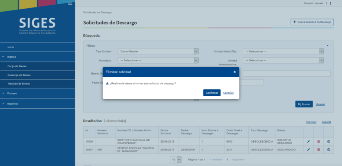Click the Imprimir link

coord(311,122)
